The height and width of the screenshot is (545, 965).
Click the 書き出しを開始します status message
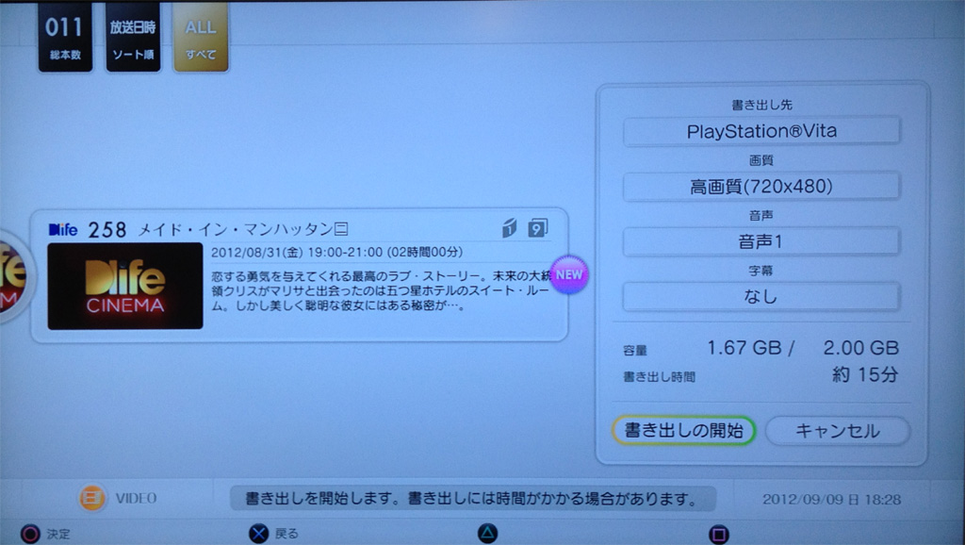473,499
